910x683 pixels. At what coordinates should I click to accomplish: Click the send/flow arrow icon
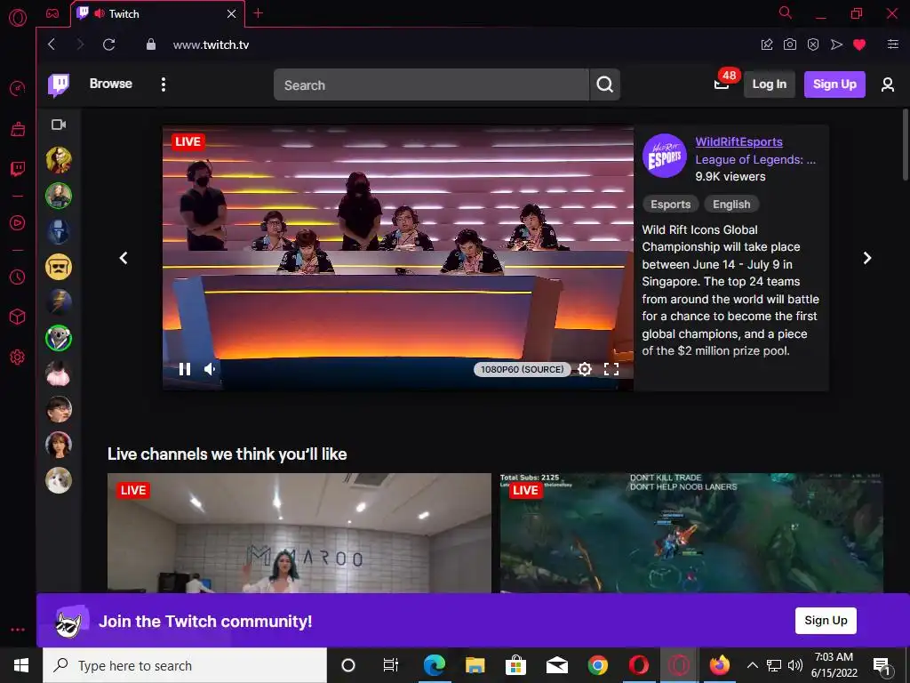836,44
